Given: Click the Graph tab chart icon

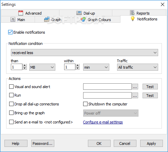Looking at the screenshot, I should coord(47,19).
